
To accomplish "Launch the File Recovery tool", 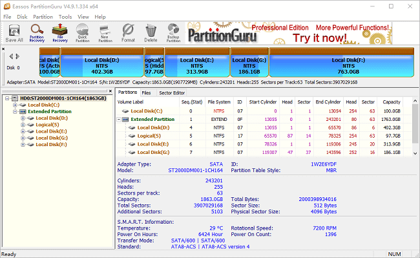I will click(x=60, y=33).
